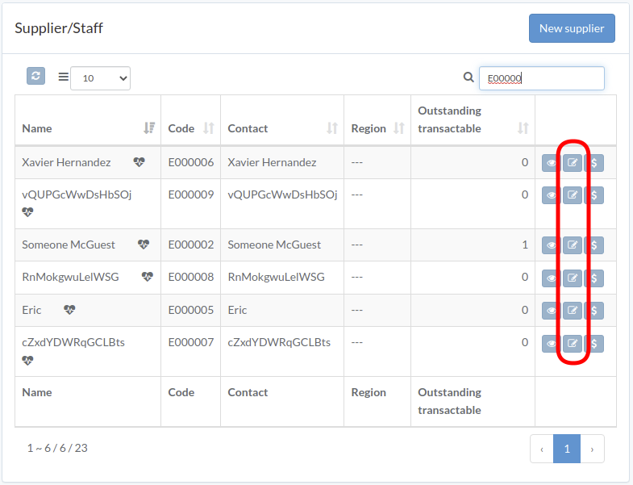Click eye icon for supplier E000007
Viewport: 633px width, 485px height.
pyautogui.click(x=551, y=344)
